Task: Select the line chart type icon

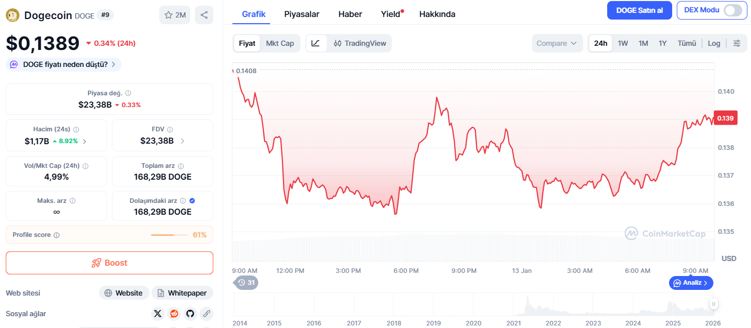Action: [x=315, y=43]
